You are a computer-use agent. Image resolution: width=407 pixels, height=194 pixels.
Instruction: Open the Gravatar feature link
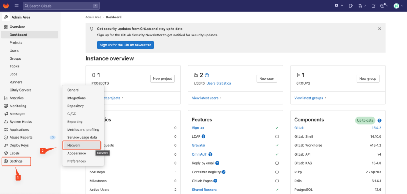click(x=199, y=145)
